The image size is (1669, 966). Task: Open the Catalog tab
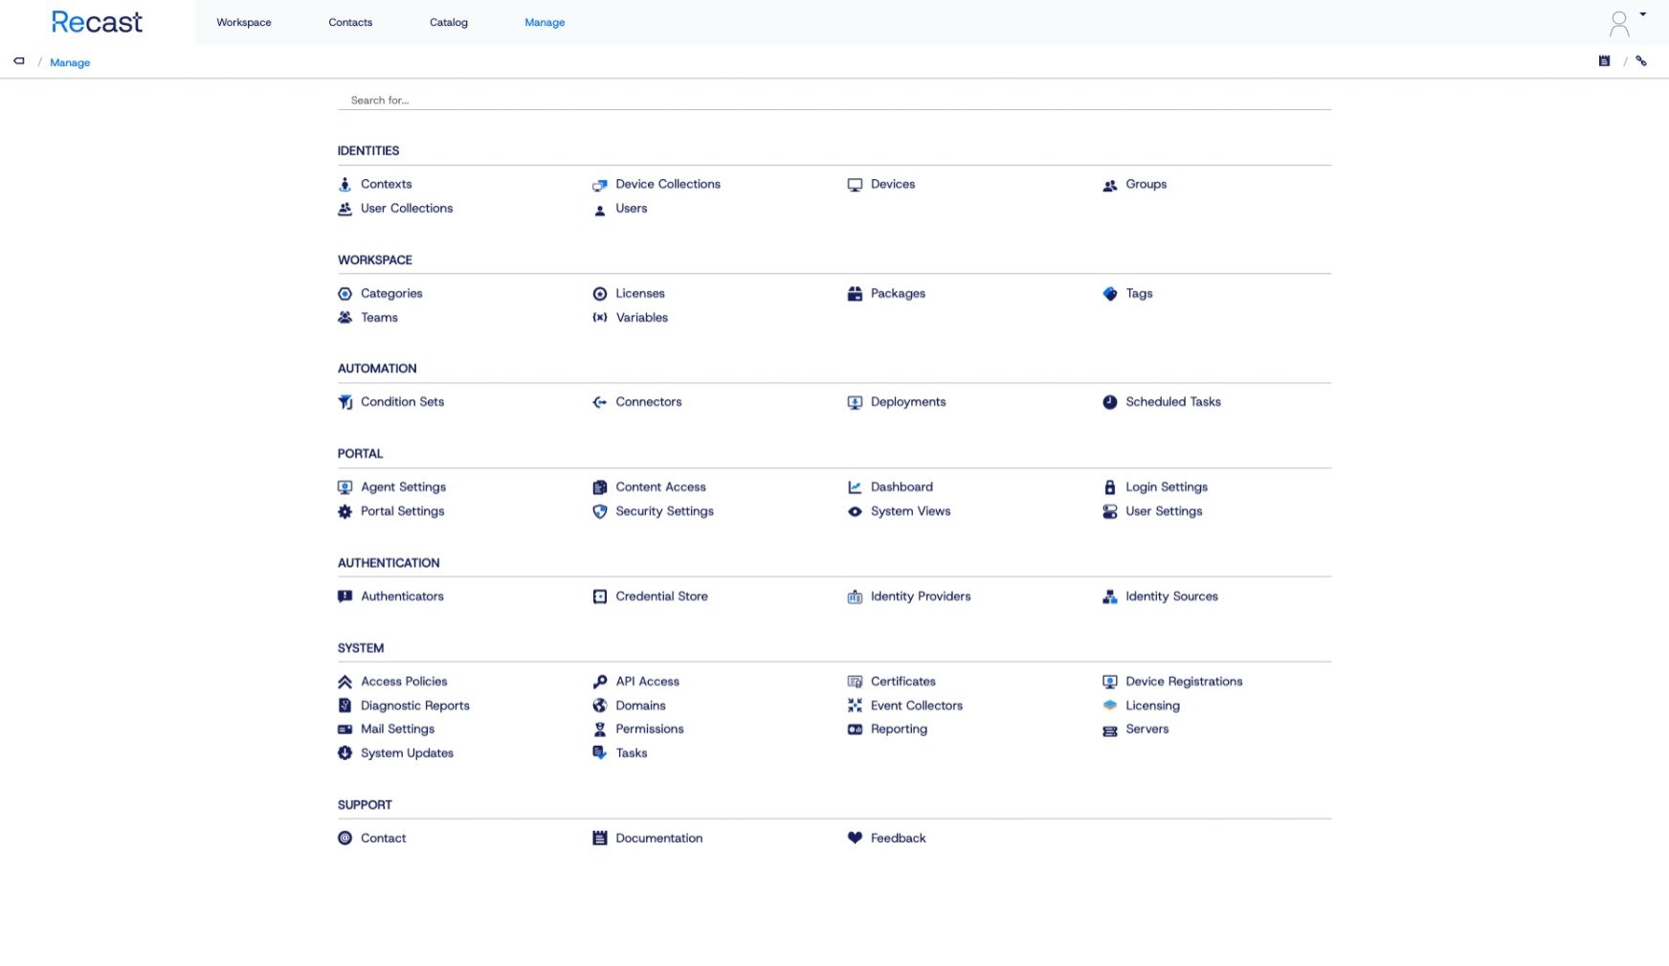click(449, 22)
